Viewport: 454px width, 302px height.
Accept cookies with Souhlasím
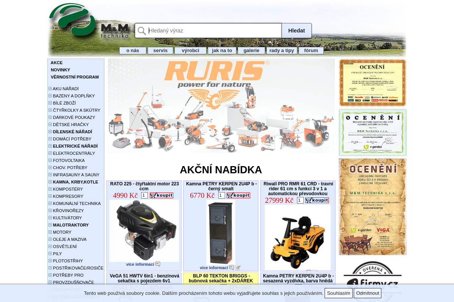[339, 293]
